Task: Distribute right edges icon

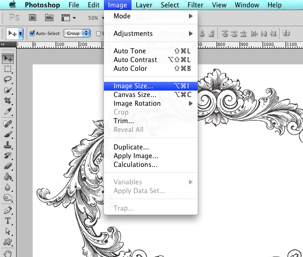Action: 273,34
